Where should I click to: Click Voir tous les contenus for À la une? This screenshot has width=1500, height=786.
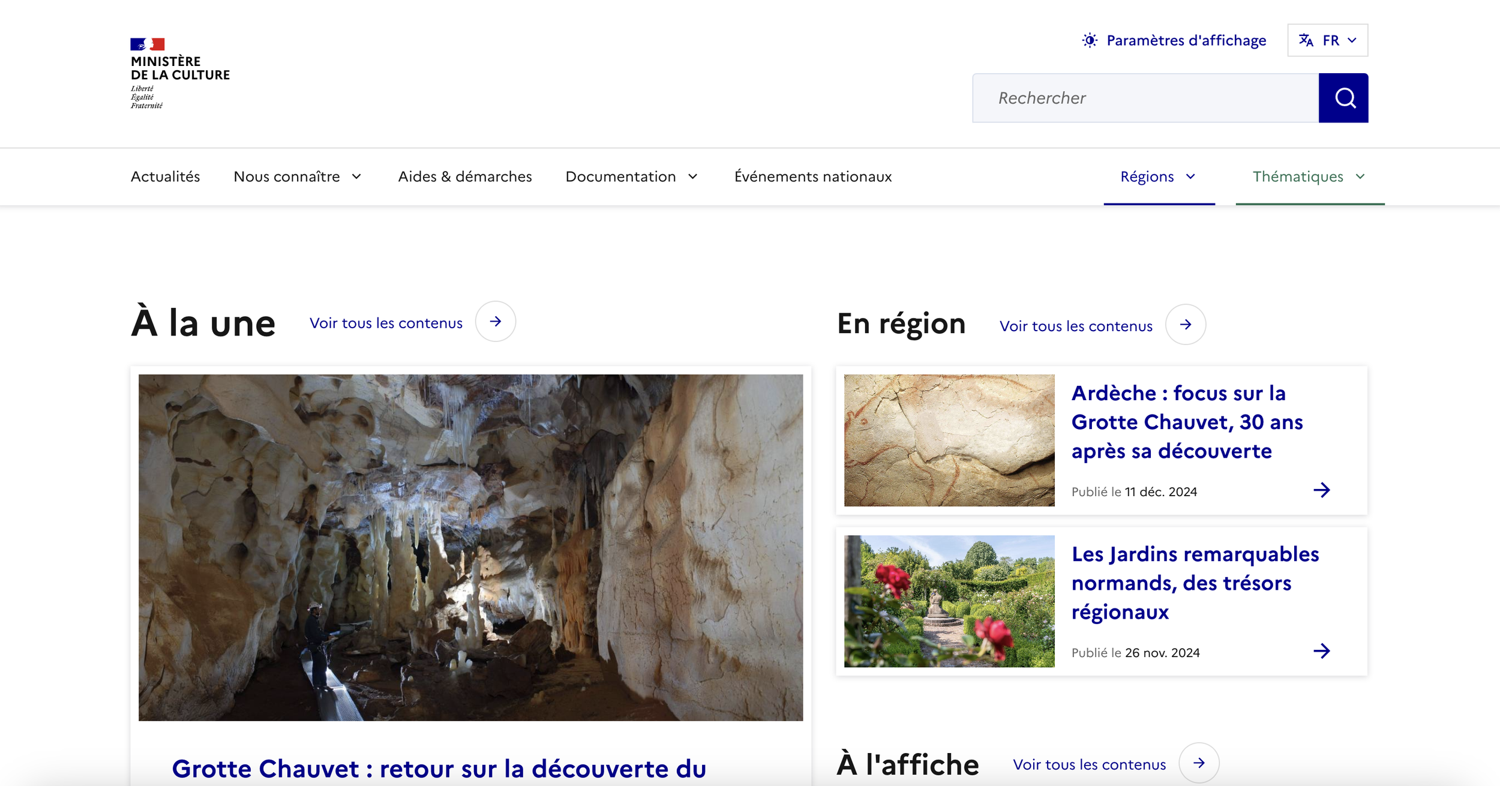tap(386, 323)
